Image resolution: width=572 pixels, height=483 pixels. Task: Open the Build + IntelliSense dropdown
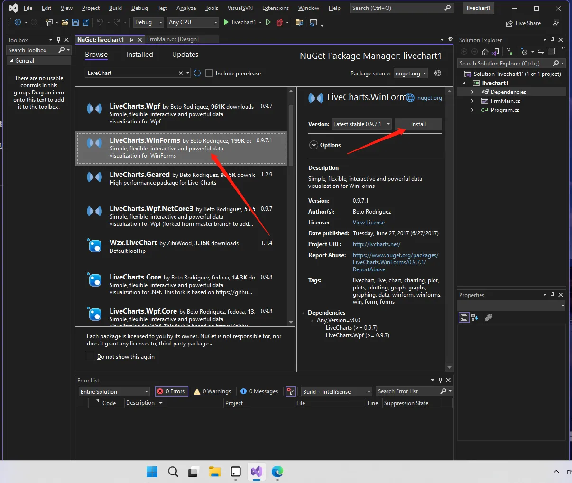[x=337, y=391]
